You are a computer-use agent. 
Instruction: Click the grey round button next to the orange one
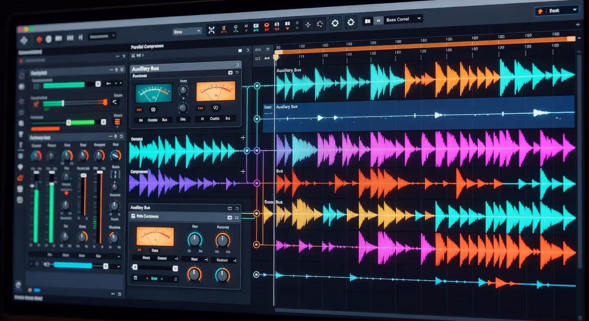click(x=49, y=39)
